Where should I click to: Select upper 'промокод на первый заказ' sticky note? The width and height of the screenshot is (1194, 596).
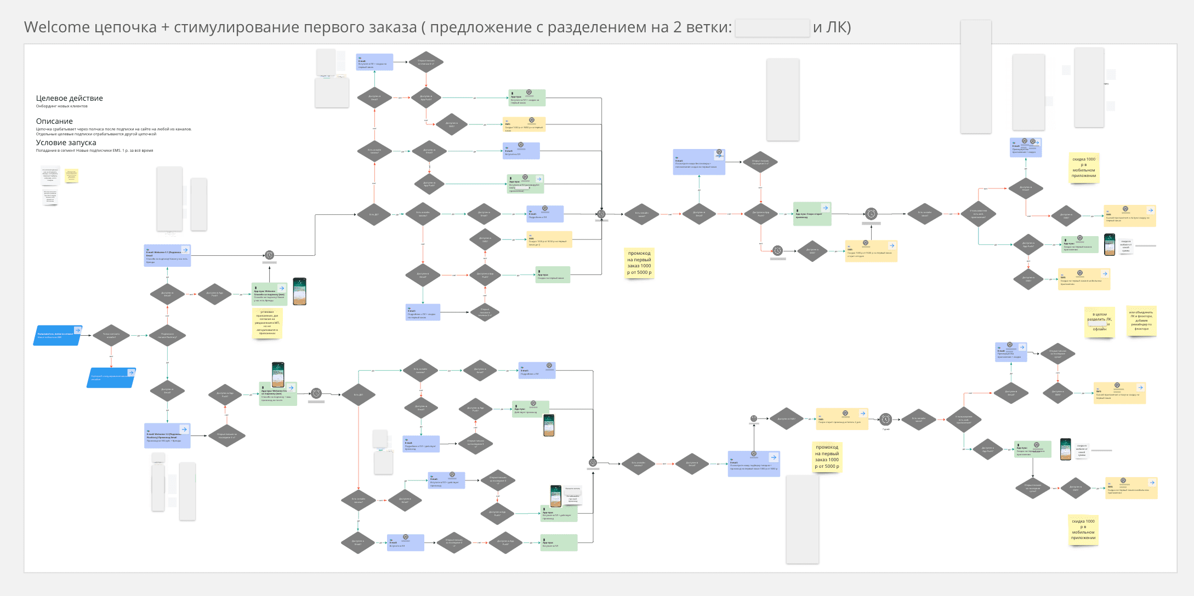pyautogui.click(x=639, y=263)
